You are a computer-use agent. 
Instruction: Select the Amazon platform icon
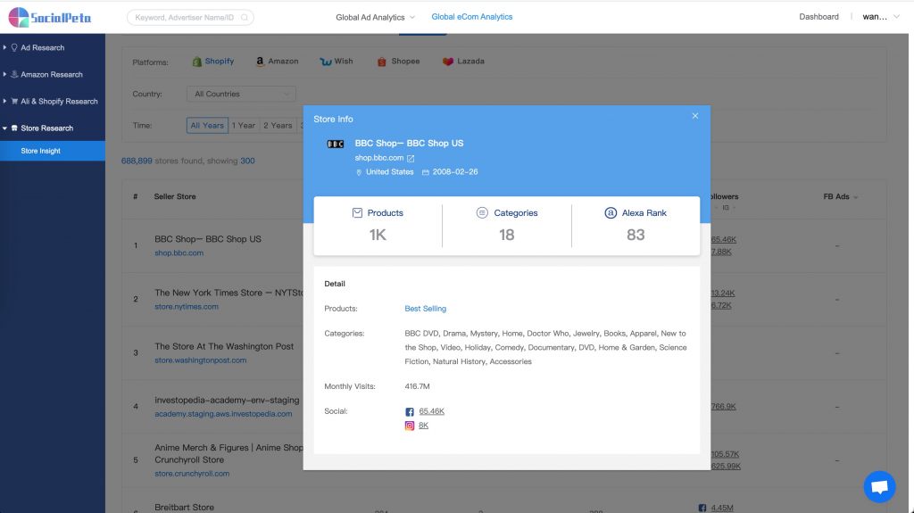(x=260, y=62)
